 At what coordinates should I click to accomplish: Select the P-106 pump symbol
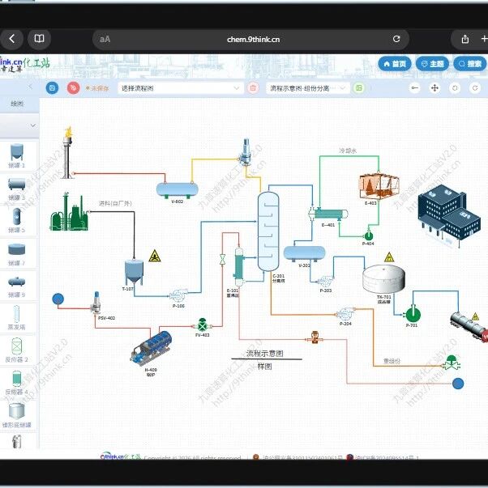[178, 295]
